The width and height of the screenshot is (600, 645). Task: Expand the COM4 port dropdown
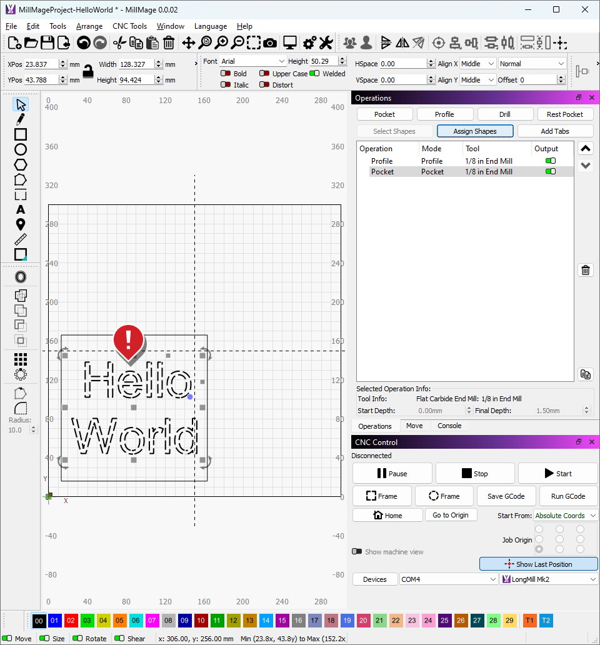pos(449,579)
